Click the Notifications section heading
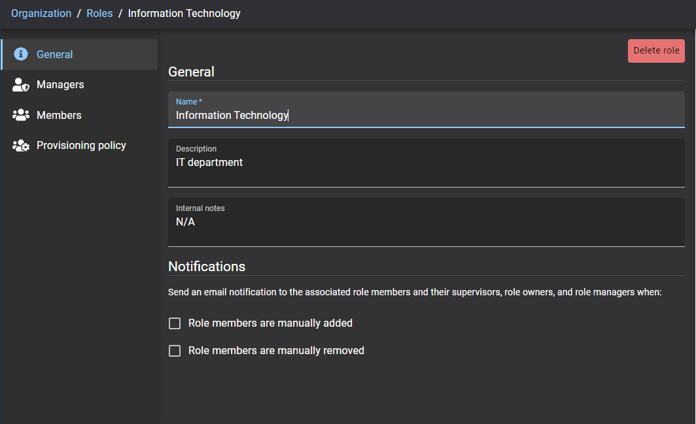 pyautogui.click(x=207, y=267)
